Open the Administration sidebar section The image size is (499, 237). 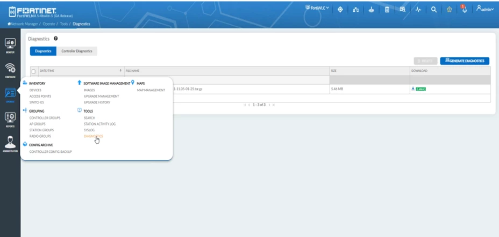coord(10,144)
